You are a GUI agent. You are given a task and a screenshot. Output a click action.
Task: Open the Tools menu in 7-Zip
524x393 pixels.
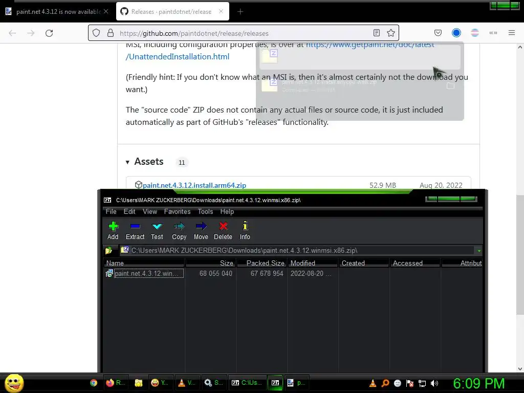pos(205,211)
